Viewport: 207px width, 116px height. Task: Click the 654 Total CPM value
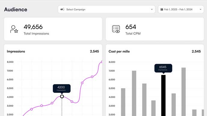[x=131, y=27]
